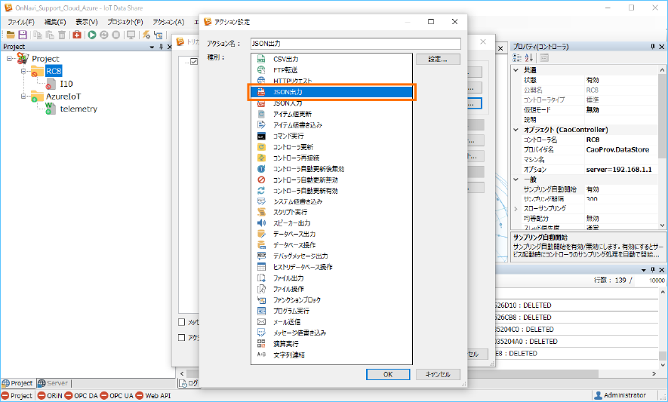Click the save icon in main toolbar
Image resolution: width=668 pixels, height=402 pixels.
pos(23,35)
